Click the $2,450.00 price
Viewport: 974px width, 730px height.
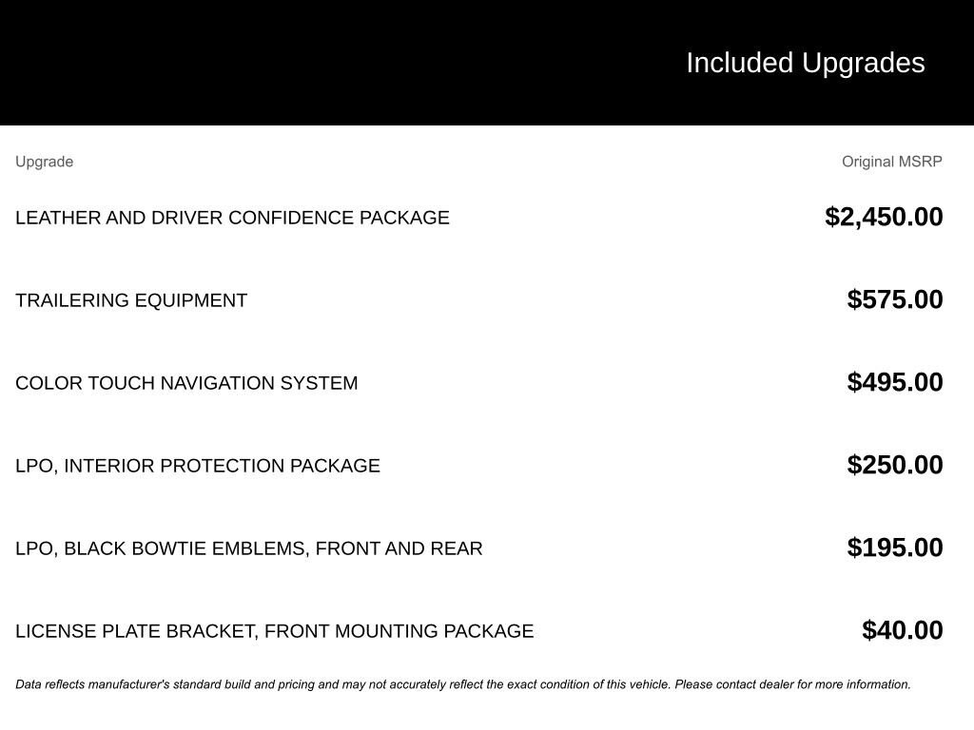click(x=884, y=217)
